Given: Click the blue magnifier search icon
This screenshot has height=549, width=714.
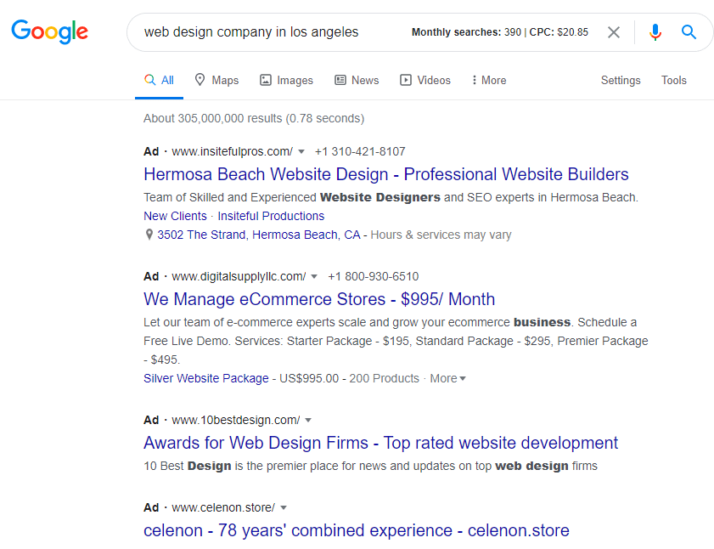Looking at the screenshot, I should tap(689, 32).
